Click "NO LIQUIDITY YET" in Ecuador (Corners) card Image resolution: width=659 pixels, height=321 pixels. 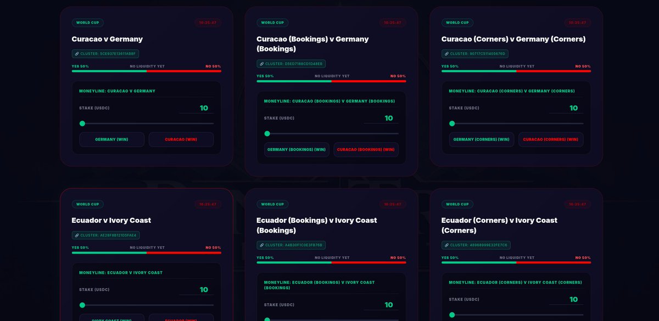coord(517,257)
